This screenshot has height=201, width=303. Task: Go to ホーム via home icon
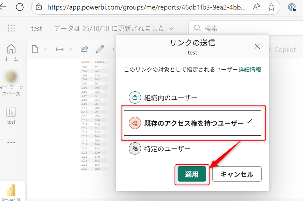[x=11, y=53]
